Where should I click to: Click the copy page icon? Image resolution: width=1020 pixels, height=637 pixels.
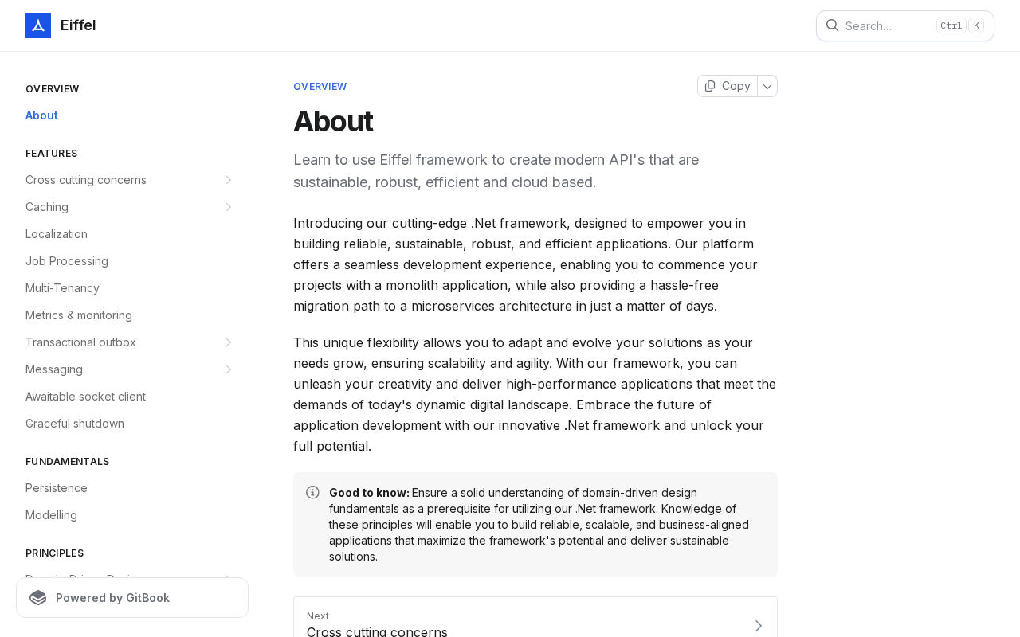click(x=710, y=86)
